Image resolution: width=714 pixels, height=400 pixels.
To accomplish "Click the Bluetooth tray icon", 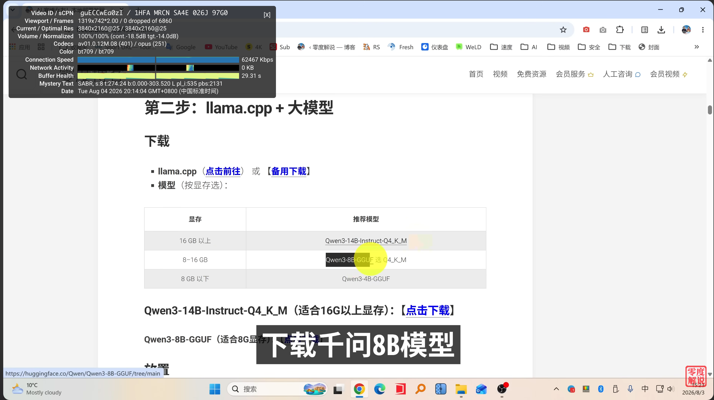I will [601, 389].
